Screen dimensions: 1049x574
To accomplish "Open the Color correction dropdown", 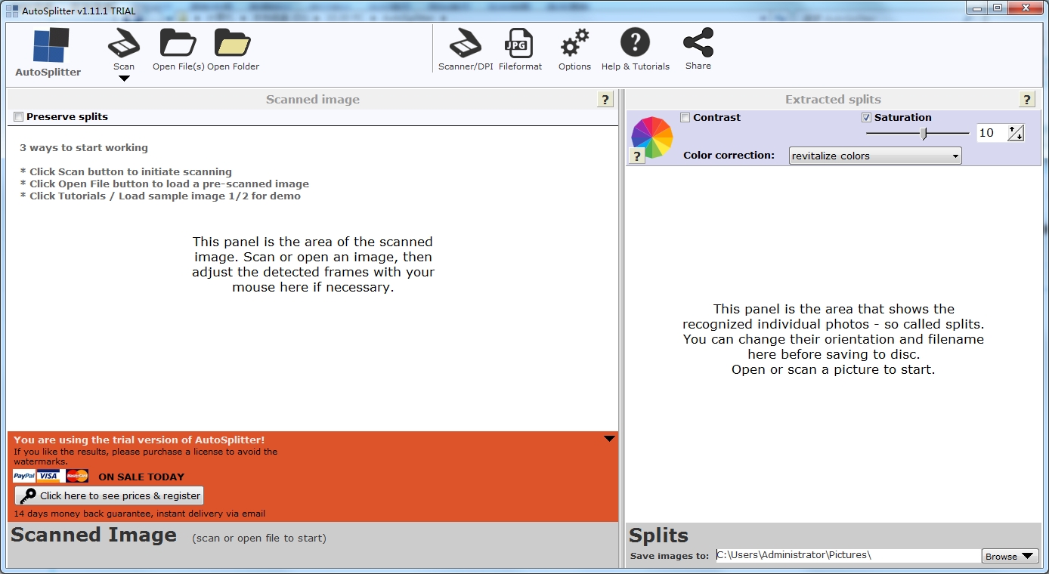I will click(x=874, y=156).
